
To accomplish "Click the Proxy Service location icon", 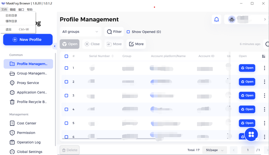I will click(12, 83).
